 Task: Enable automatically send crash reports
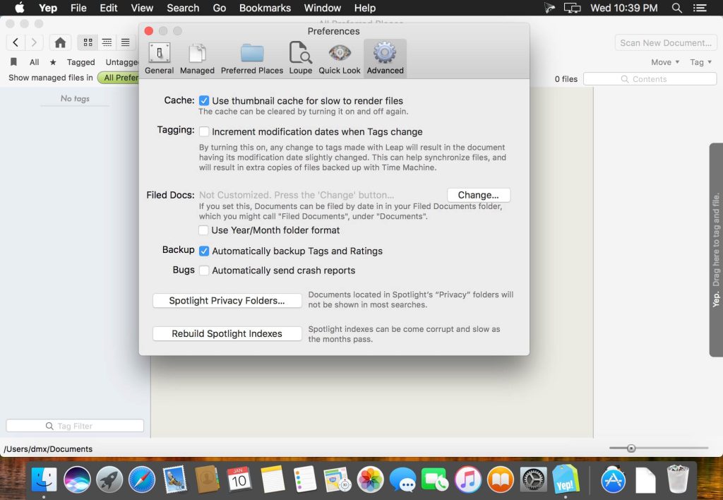click(204, 270)
